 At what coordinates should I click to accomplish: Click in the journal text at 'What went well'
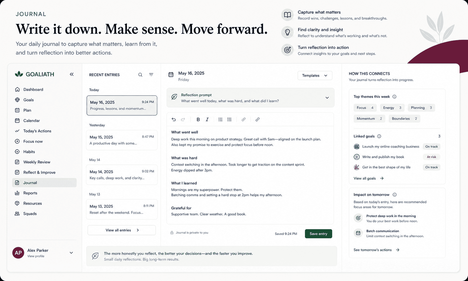click(184, 132)
